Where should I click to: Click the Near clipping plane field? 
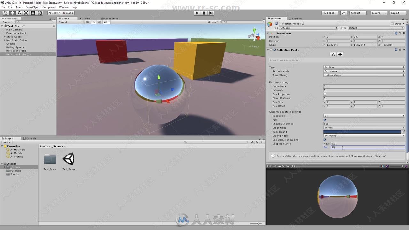[x=368, y=144]
